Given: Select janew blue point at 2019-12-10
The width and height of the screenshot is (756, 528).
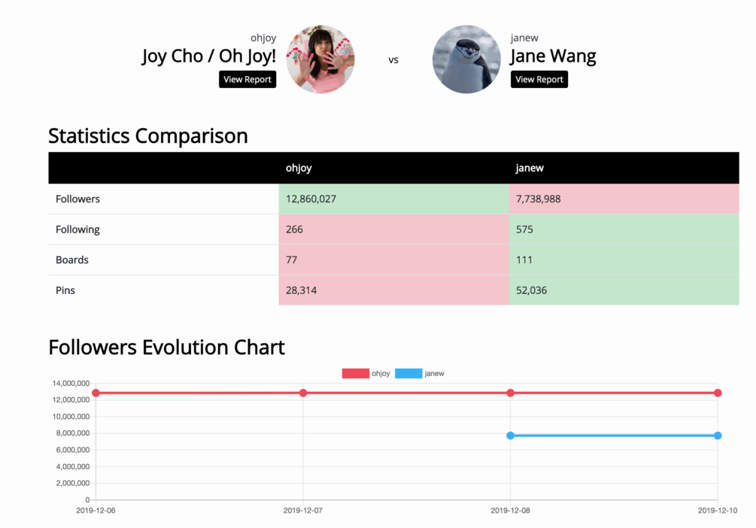Looking at the screenshot, I should (x=718, y=435).
